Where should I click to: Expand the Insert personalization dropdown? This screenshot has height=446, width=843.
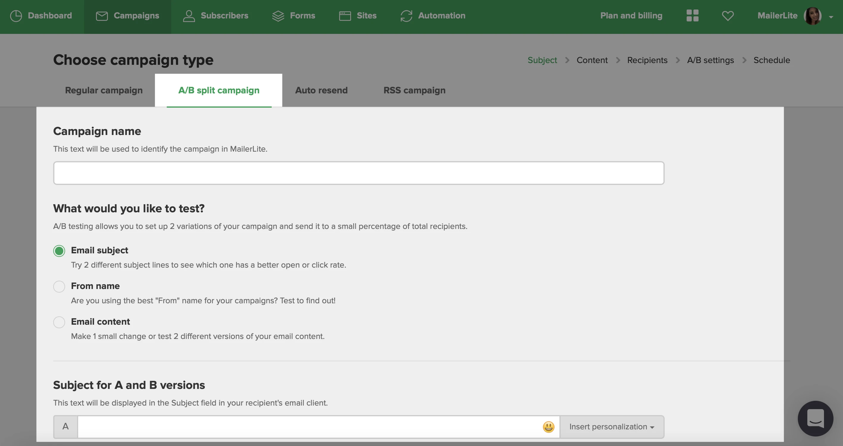tap(612, 427)
